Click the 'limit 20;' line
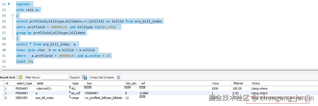Viewport: 318px width, 106px height. click(25, 61)
